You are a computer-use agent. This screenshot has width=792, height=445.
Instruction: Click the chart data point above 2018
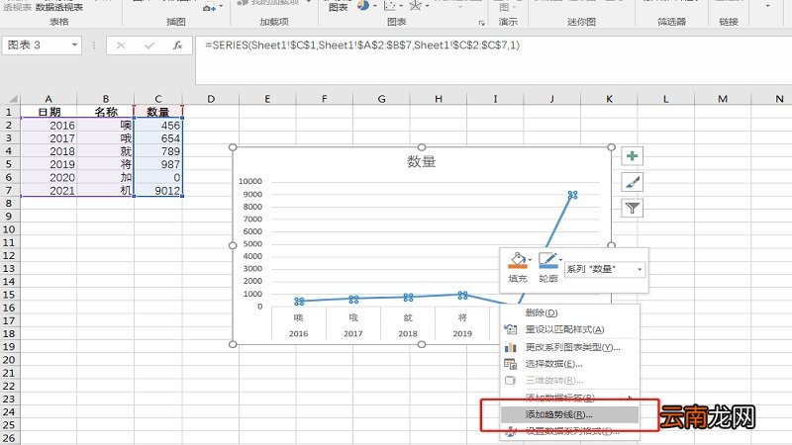pyautogui.click(x=408, y=298)
